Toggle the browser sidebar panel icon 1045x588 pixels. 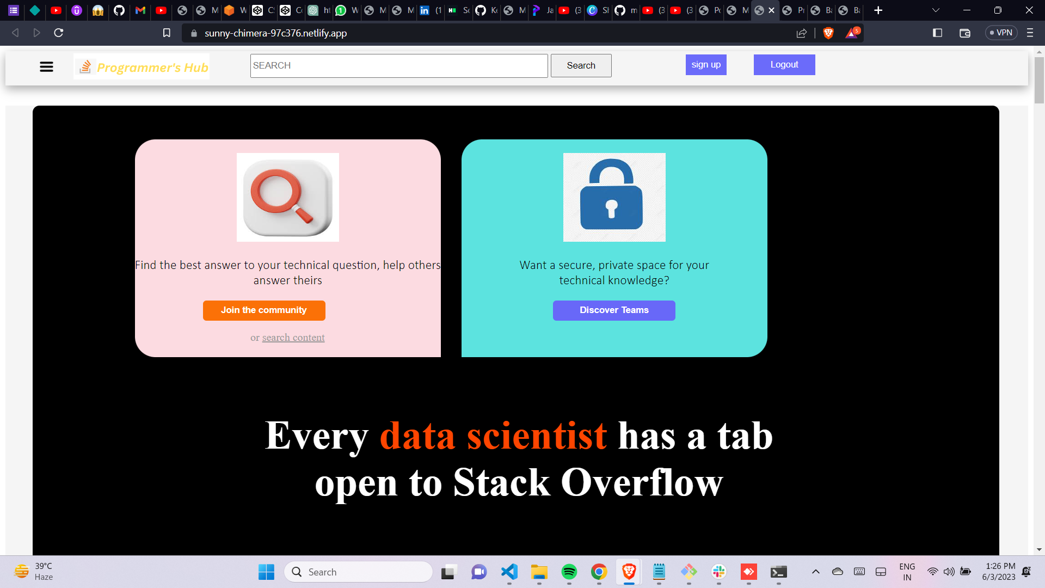pyautogui.click(x=937, y=33)
